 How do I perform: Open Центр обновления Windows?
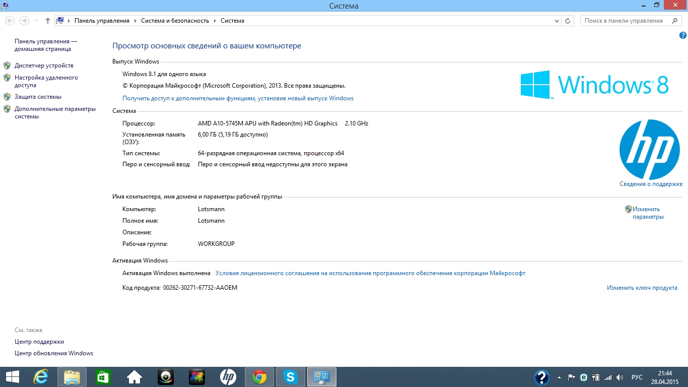pos(54,353)
